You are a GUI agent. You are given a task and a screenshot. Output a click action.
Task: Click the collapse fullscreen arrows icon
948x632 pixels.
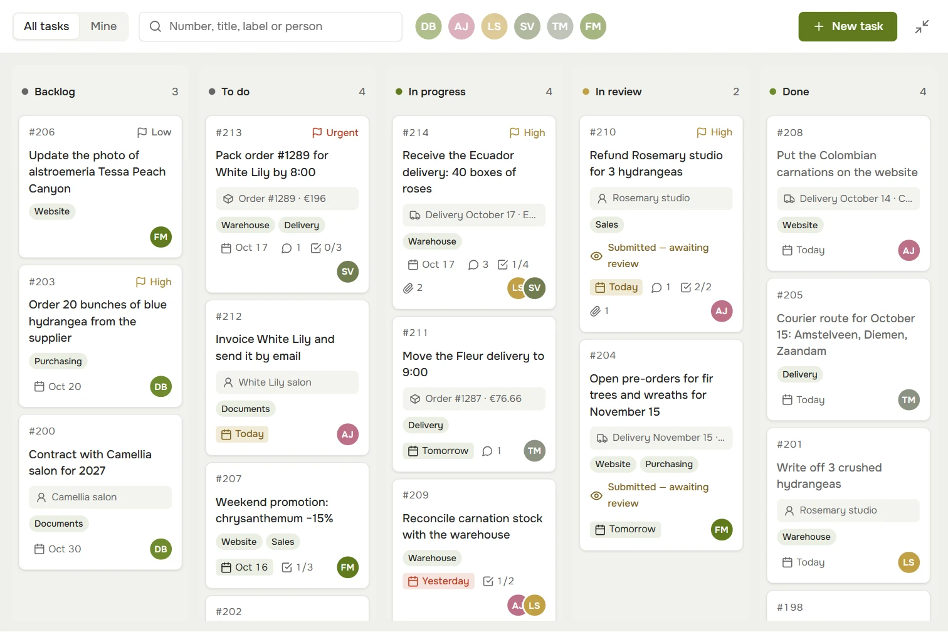pyautogui.click(x=922, y=26)
